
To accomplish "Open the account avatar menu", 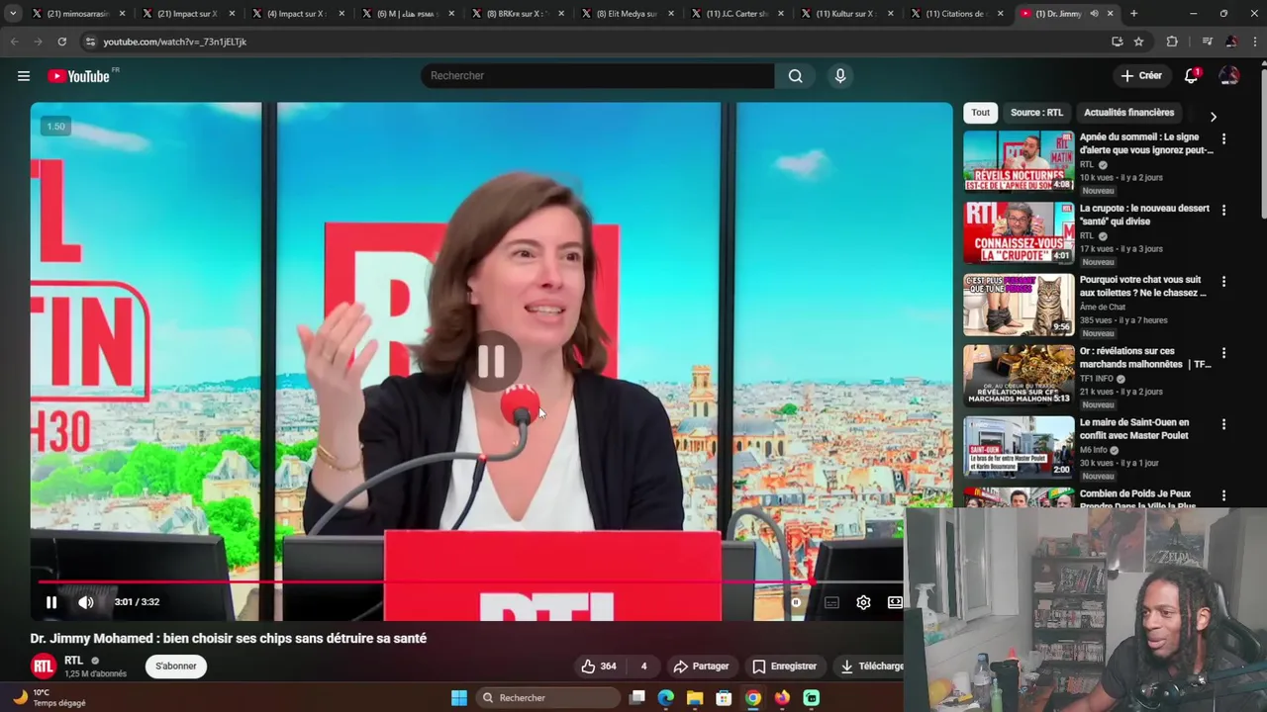I will tap(1228, 76).
